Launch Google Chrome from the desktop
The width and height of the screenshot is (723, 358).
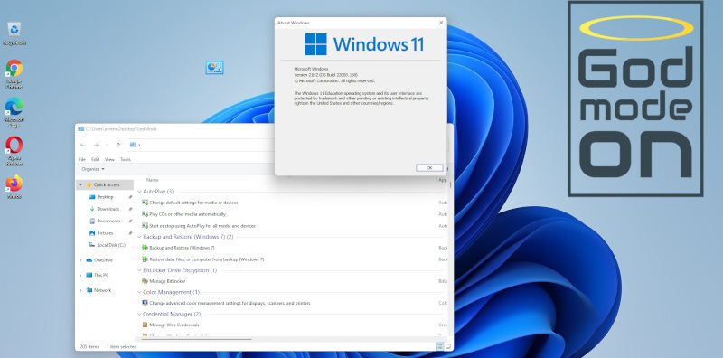point(14,74)
